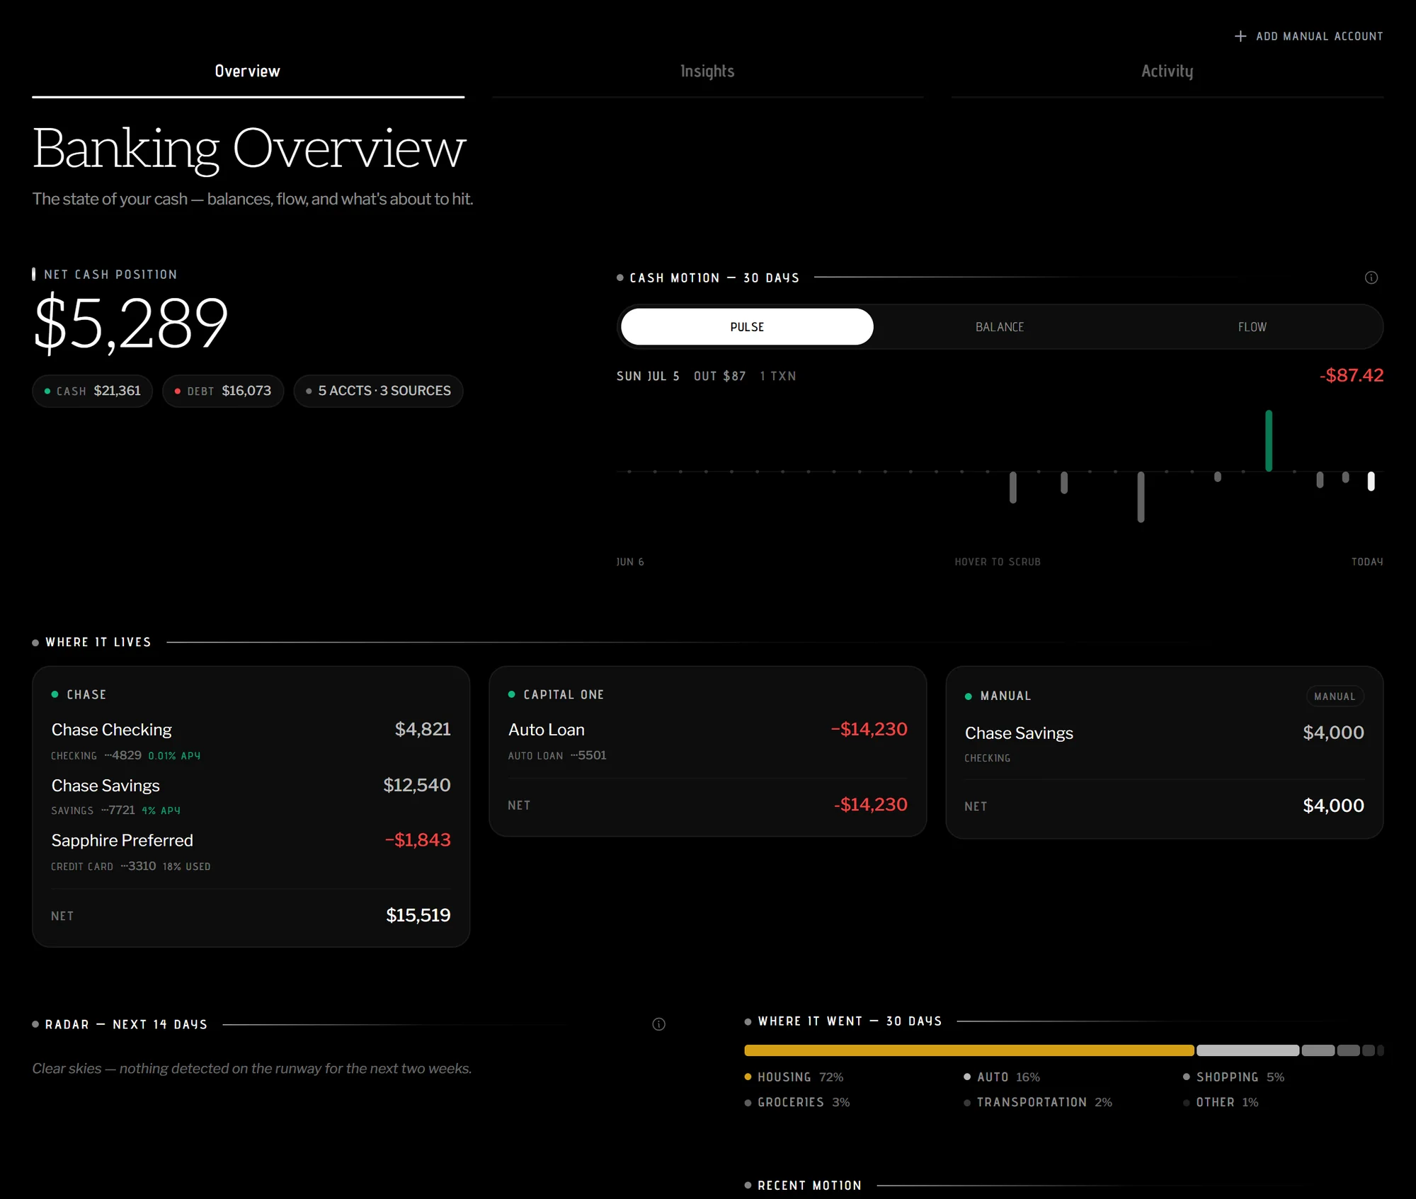Click the white Today bar in pulse chart

point(1371,481)
